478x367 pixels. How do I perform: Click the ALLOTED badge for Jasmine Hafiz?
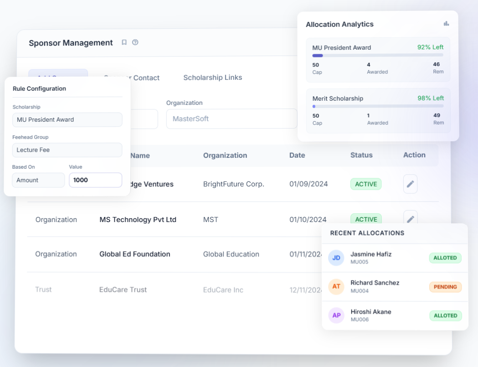(445, 258)
